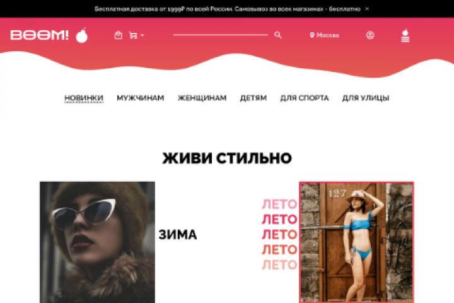Open the bomb hamburger menu icon

tap(405, 35)
